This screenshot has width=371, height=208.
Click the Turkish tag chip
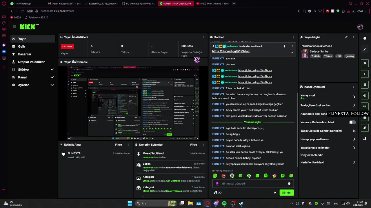tap(315, 56)
